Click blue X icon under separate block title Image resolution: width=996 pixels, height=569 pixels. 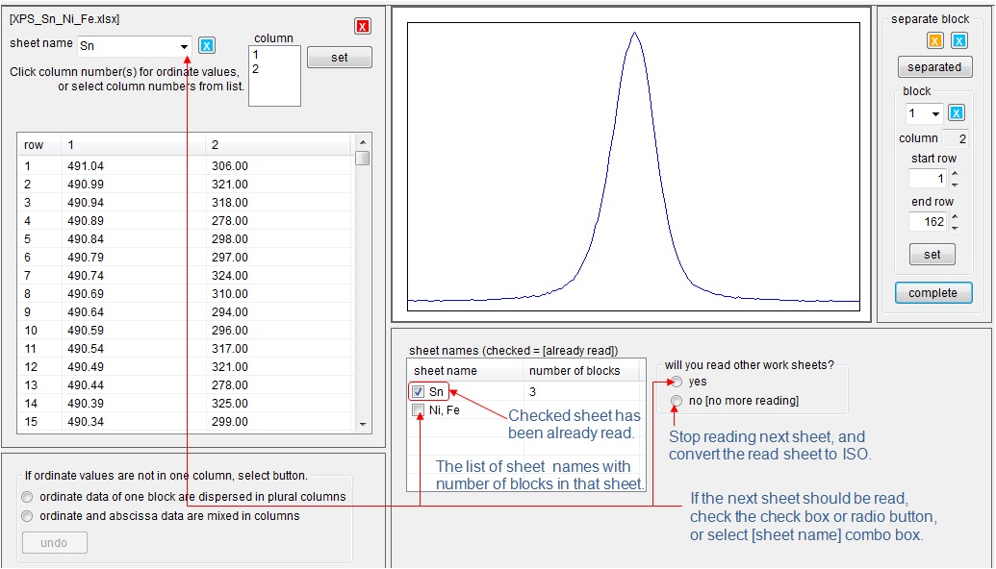(x=958, y=40)
